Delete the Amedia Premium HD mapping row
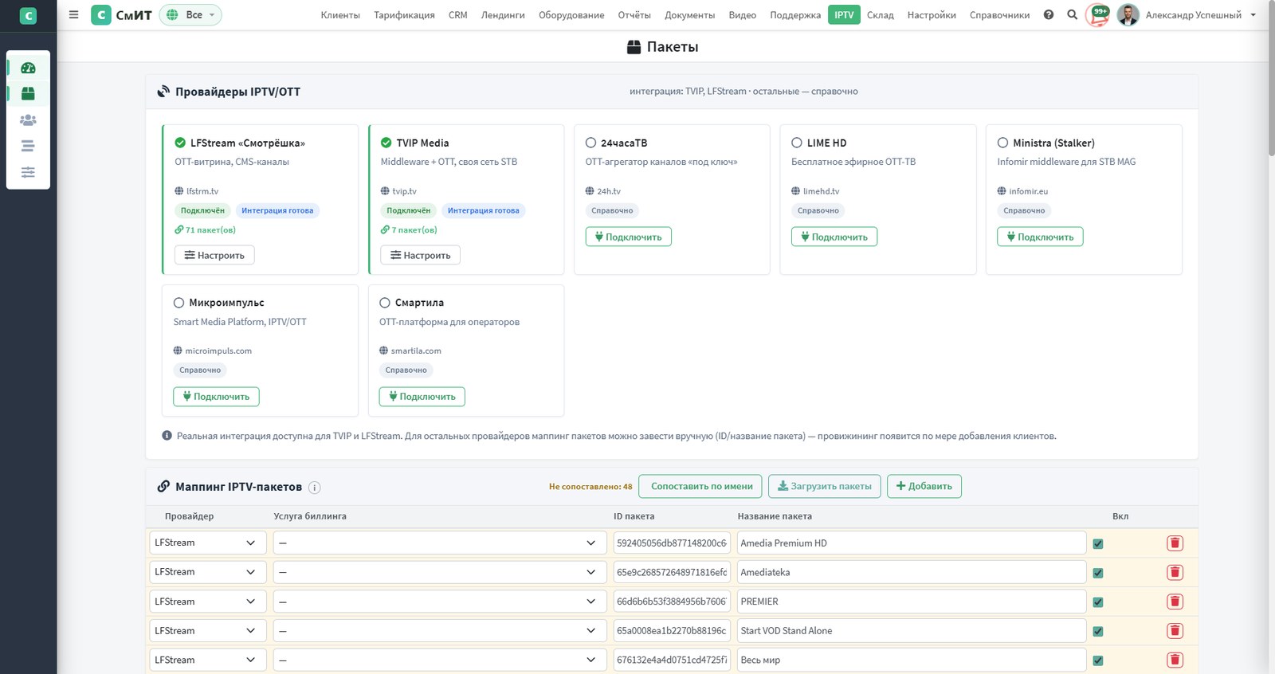 1175,543
